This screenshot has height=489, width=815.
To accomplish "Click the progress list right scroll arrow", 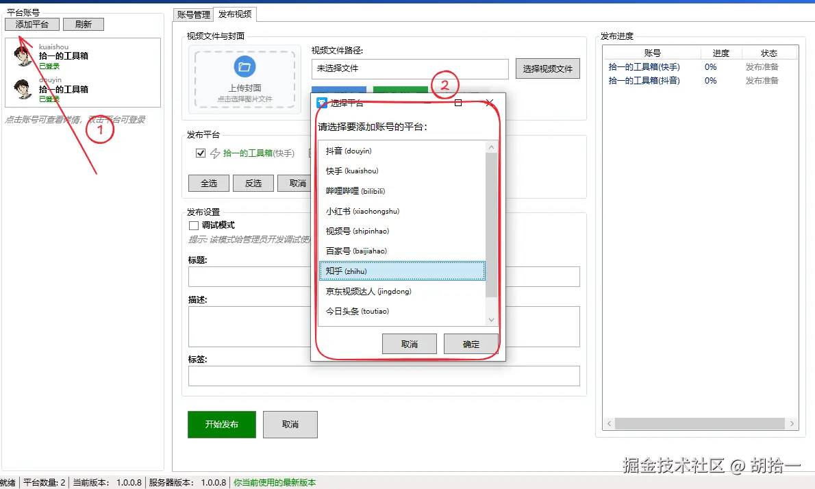I will tap(792, 423).
